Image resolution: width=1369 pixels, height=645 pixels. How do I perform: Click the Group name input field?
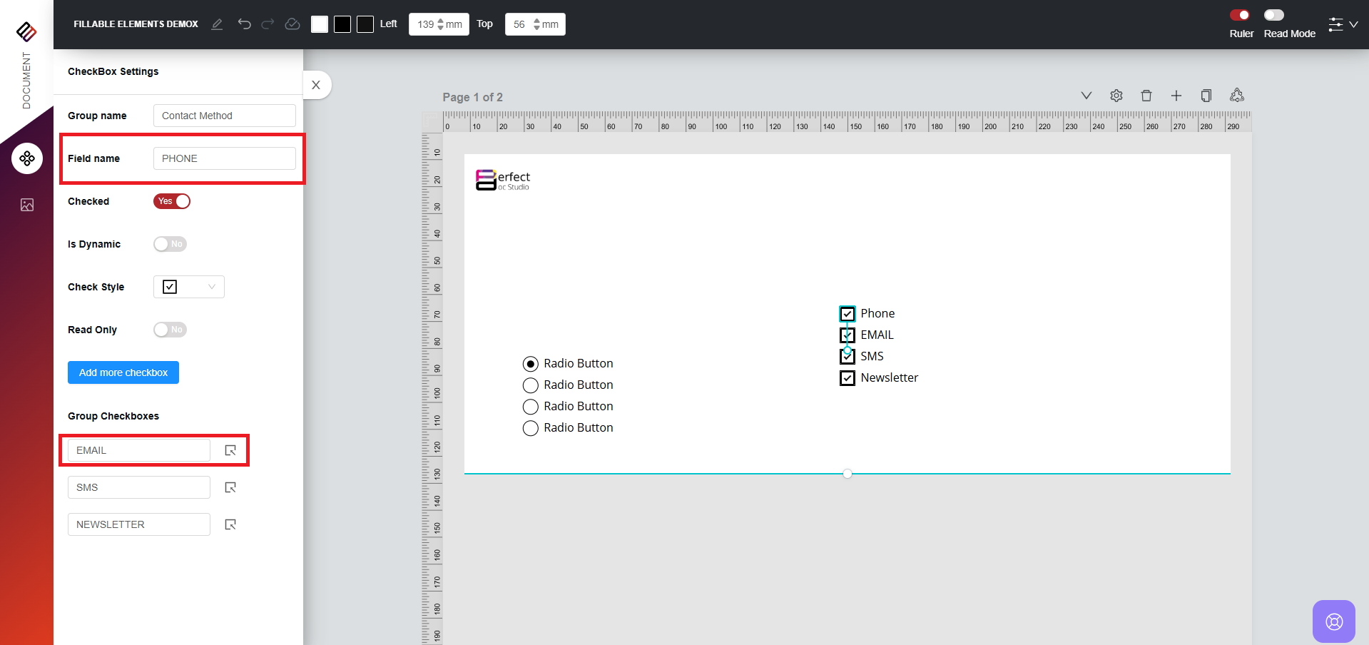(x=224, y=116)
